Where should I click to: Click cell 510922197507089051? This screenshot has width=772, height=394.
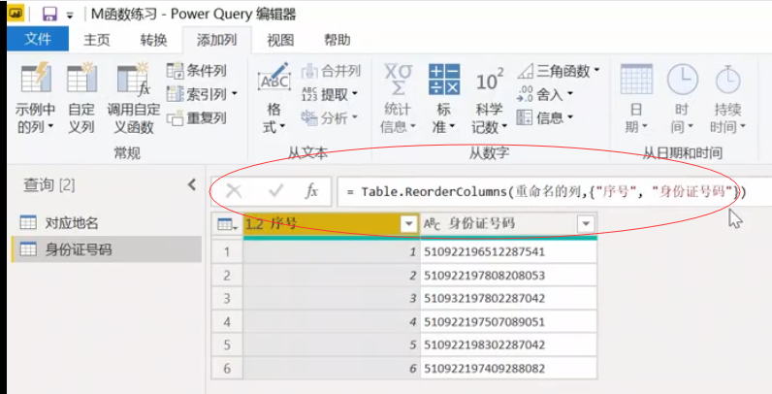pyautogui.click(x=508, y=322)
